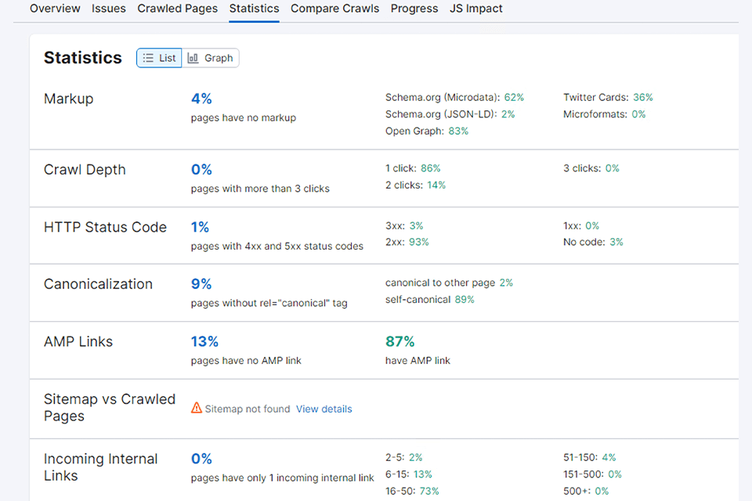The width and height of the screenshot is (752, 501).
Task: Click 9% pages without canonical tag
Action: [x=201, y=284]
